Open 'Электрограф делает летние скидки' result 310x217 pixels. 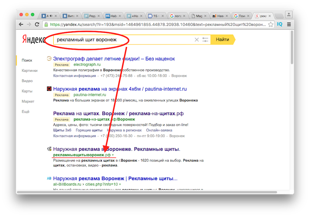coord(114,58)
